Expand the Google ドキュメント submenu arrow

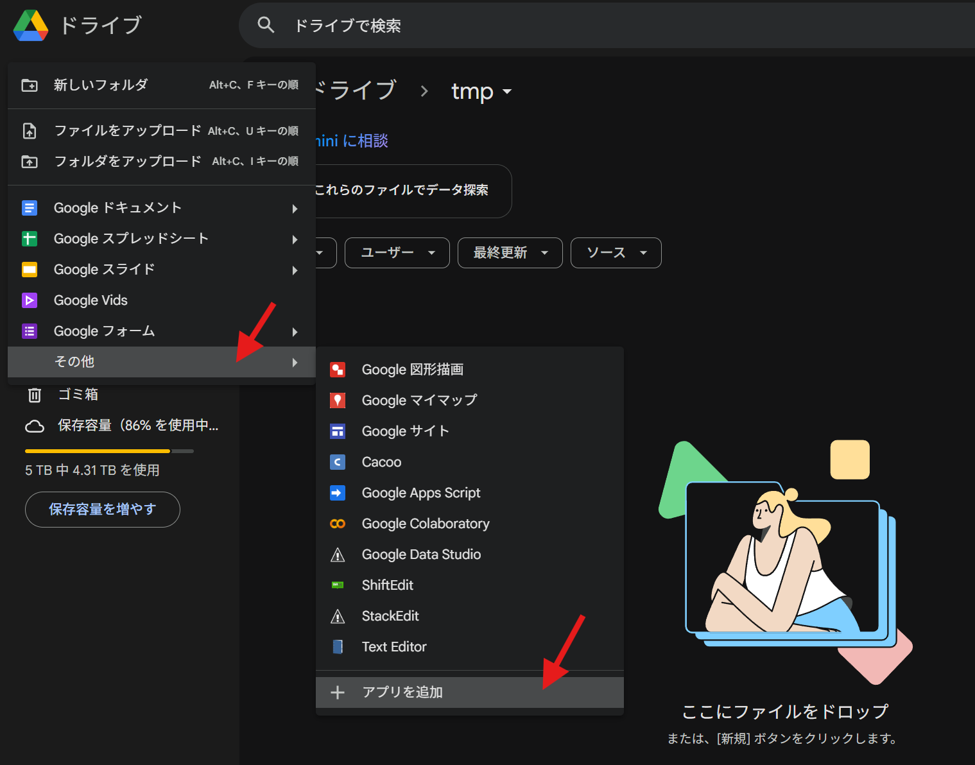tap(295, 209)
